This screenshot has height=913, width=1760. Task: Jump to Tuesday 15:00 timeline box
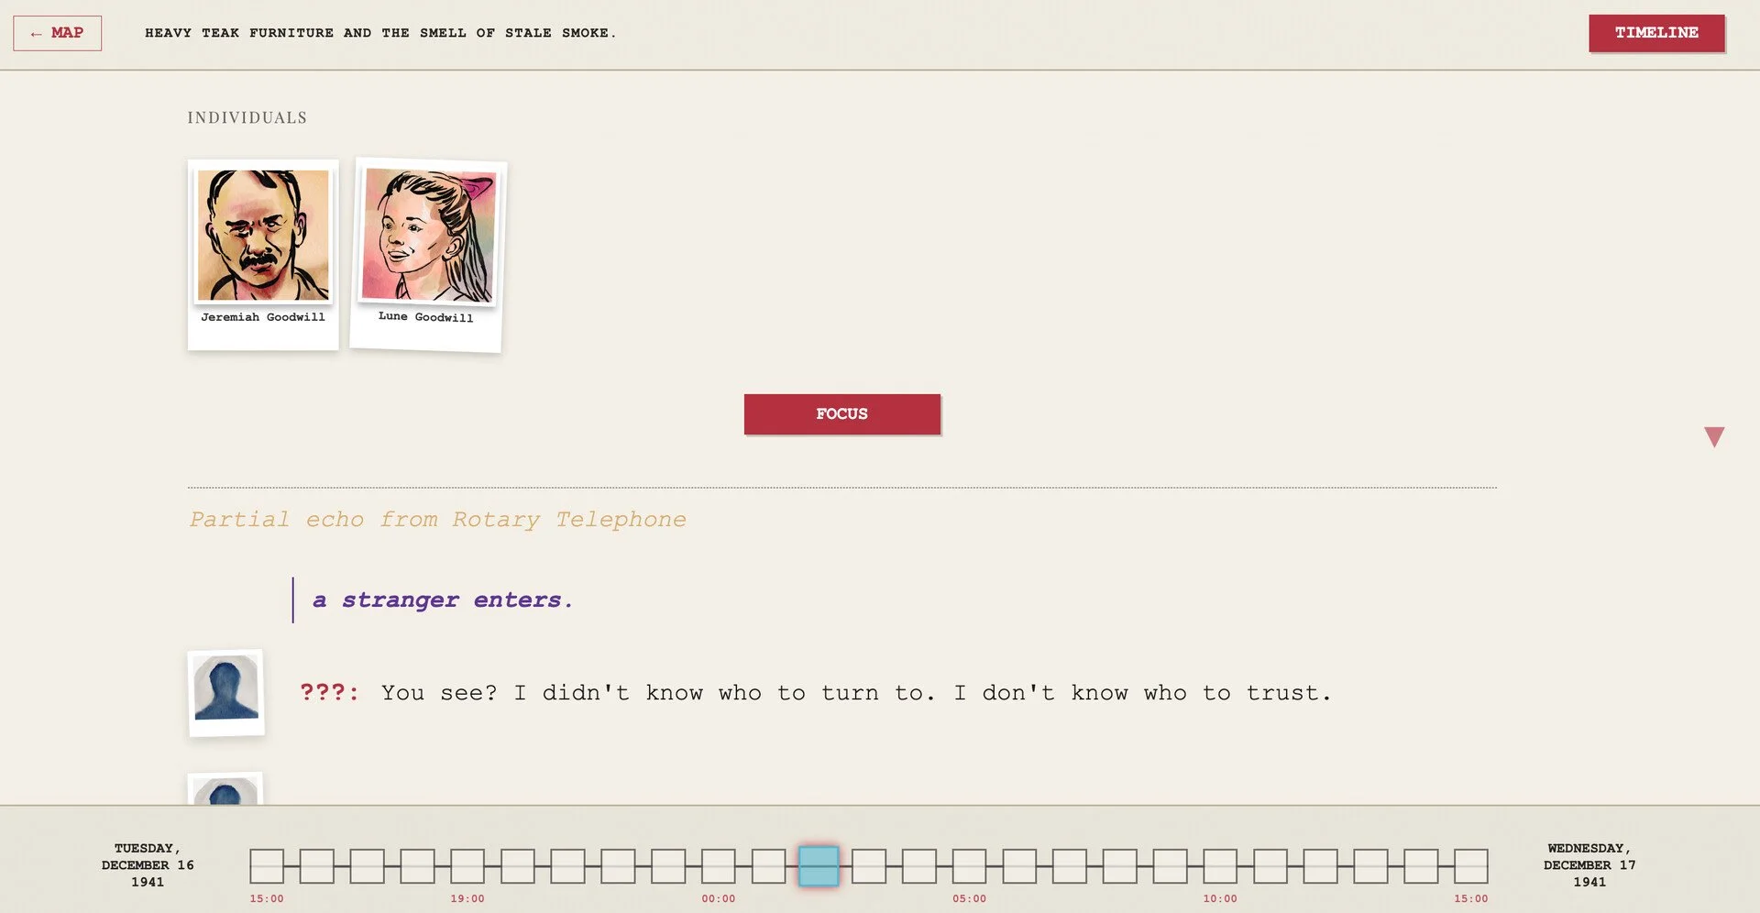[267, 866]
